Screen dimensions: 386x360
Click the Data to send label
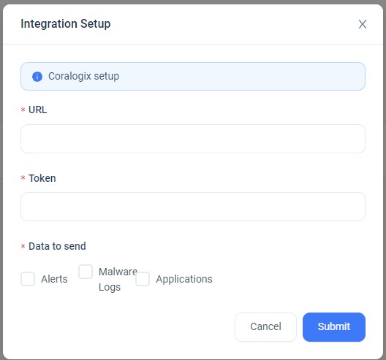click(57, 246)
